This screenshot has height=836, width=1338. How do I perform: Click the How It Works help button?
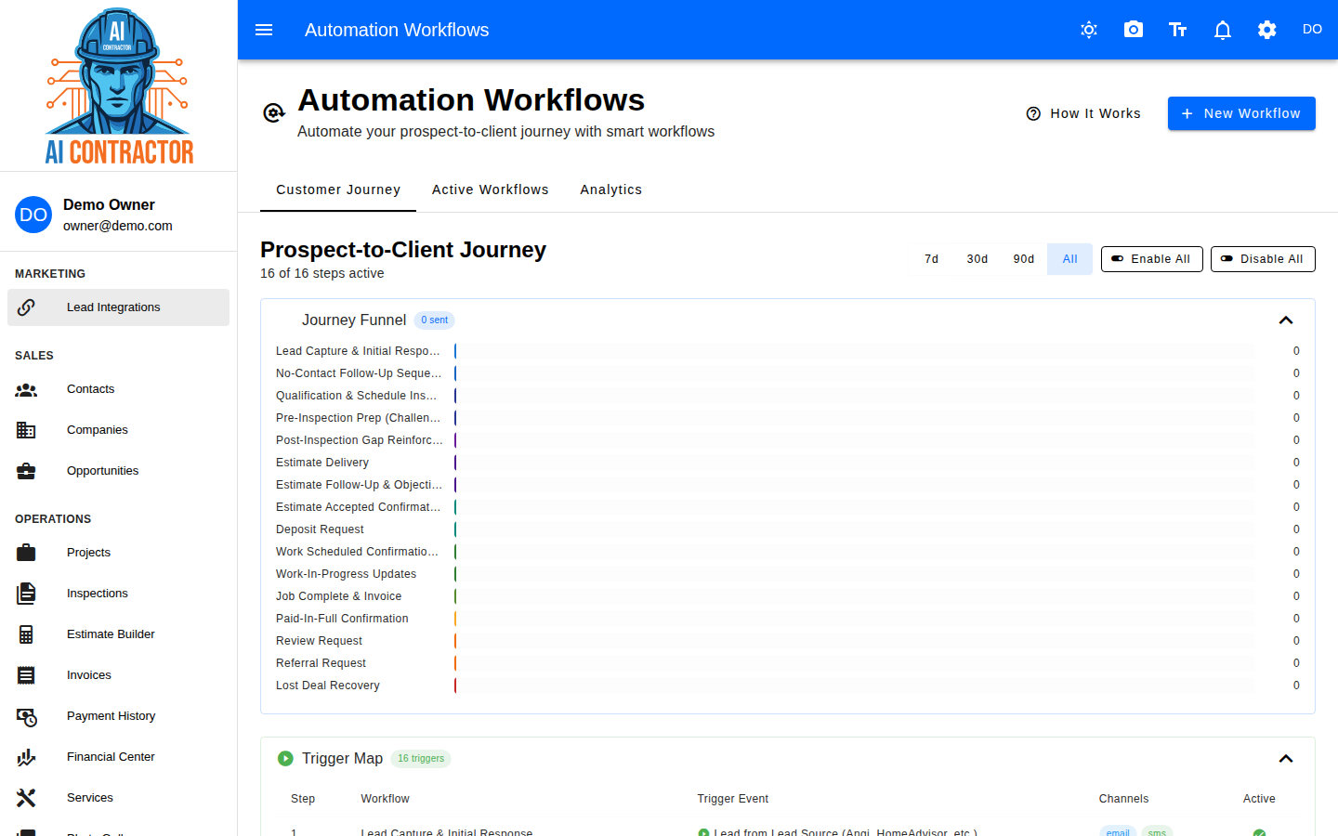pyautogui.click(x=1083, y=113)
